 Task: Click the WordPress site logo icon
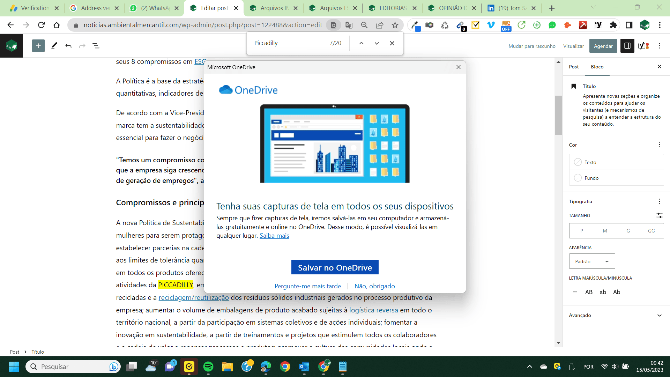[x=12, y=46]
